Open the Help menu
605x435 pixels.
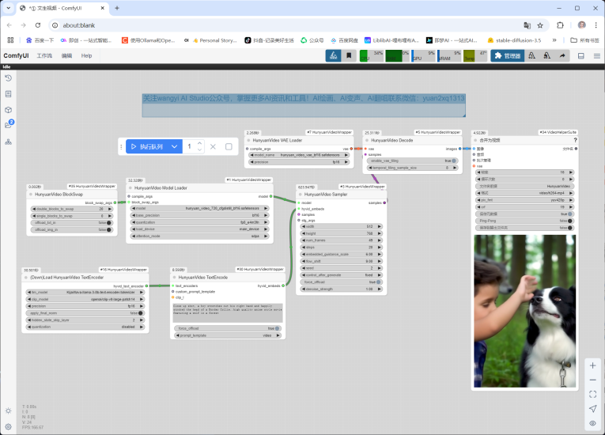coord(86,56)
